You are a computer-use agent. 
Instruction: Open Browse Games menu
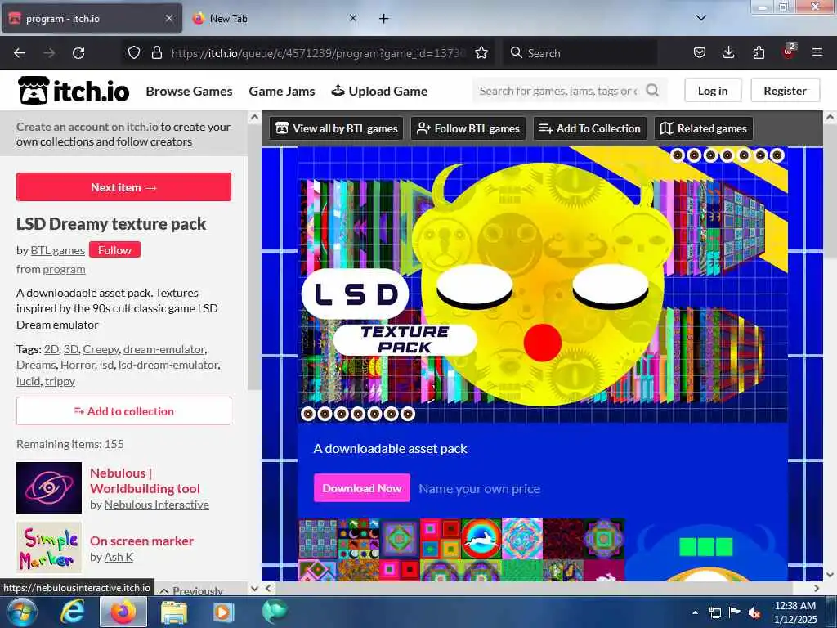(x=189, y=92)
